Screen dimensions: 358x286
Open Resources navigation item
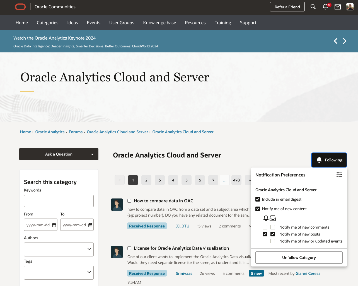[x=195, y=23]
